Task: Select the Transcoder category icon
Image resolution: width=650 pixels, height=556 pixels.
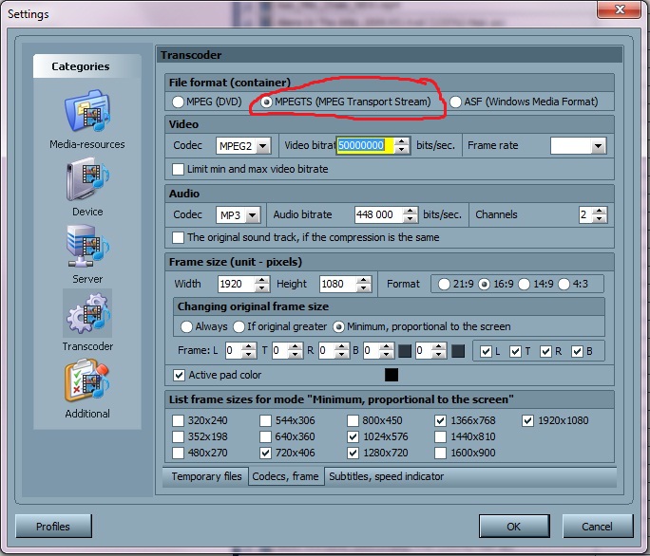Action: (87, 315)
